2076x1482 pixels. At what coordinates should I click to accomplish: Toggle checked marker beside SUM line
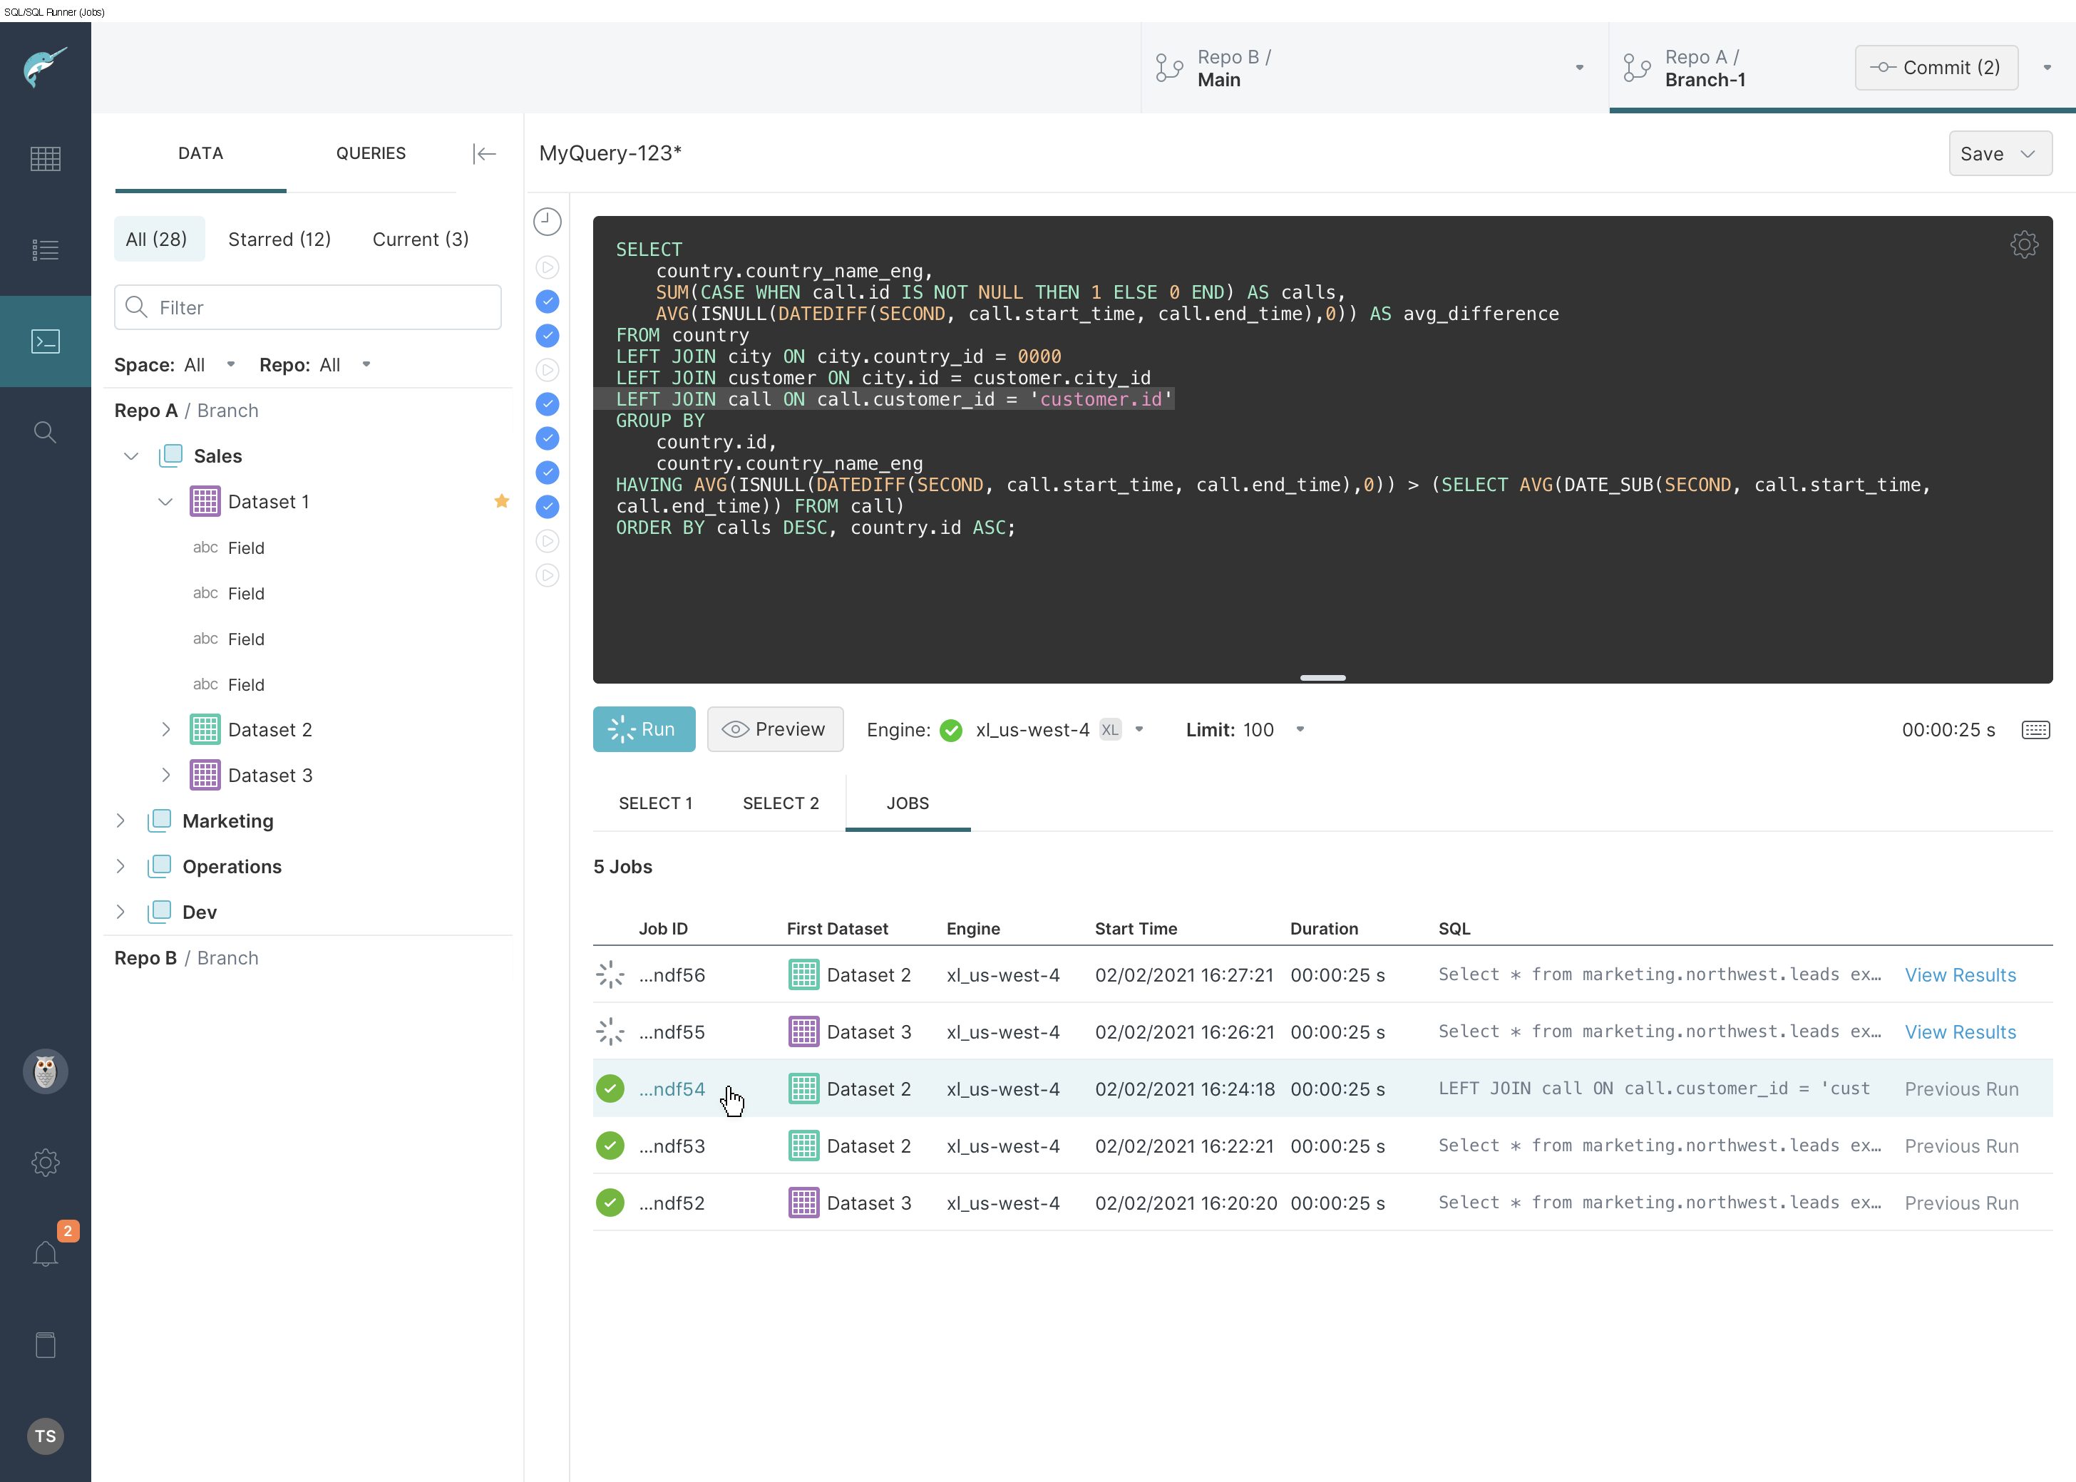click(x=547, y=301)
